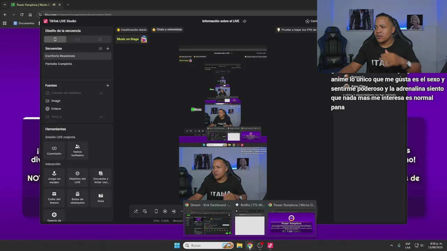Open the Objetivo del LIVE tool
The image size is (447, 251).
(x=78, y=177)
